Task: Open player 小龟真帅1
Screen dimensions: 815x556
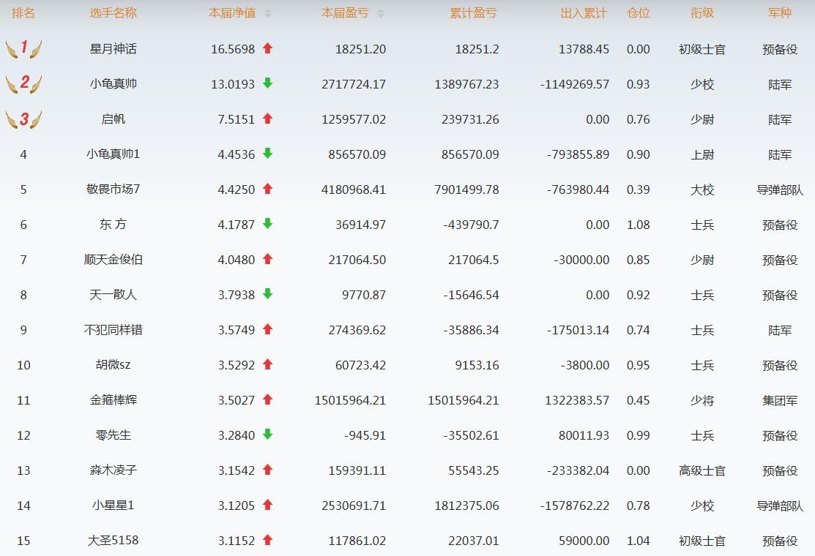Action: coord(113,154)
